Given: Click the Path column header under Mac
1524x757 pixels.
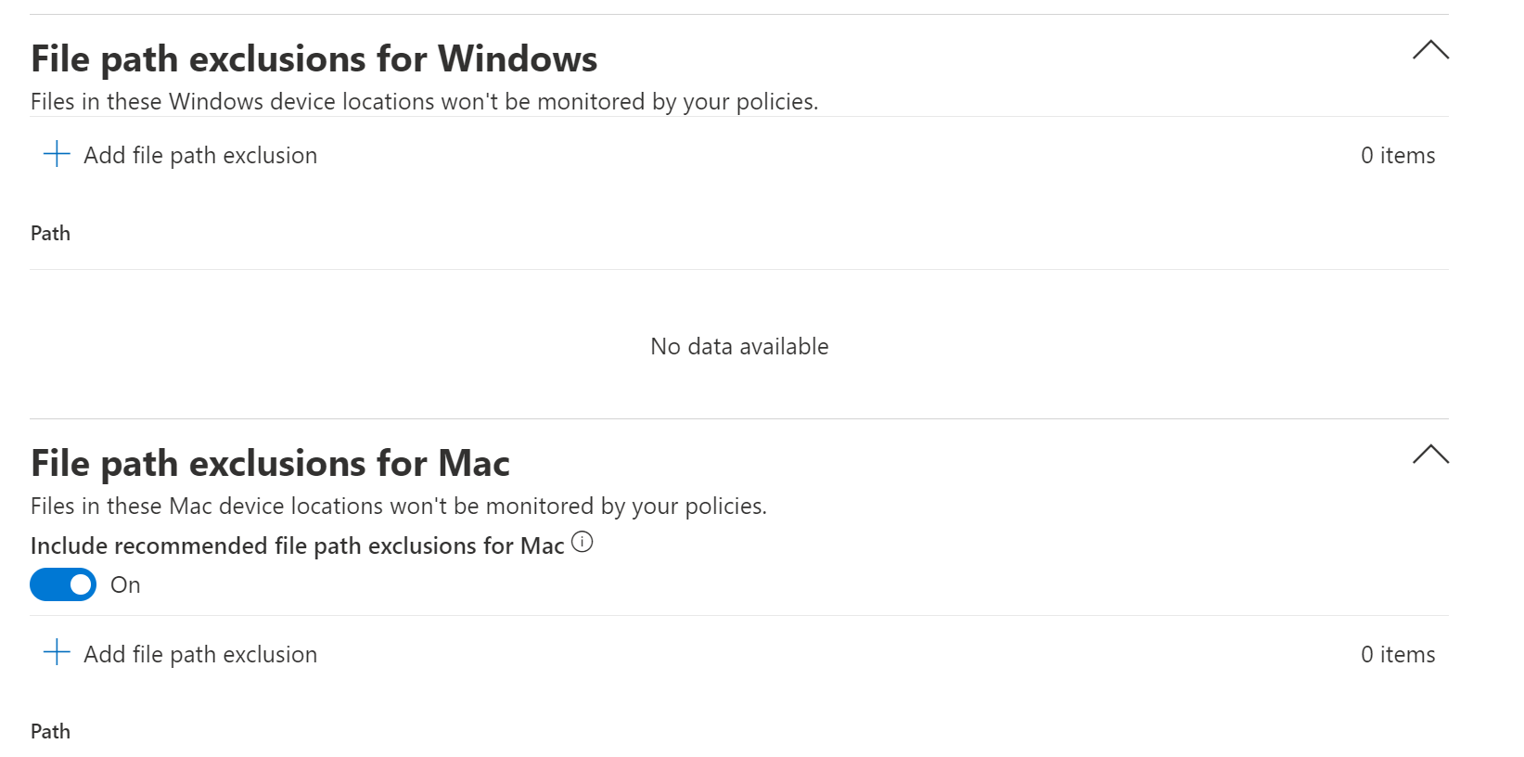Looking at the screenshot, I should coord(50,732).
